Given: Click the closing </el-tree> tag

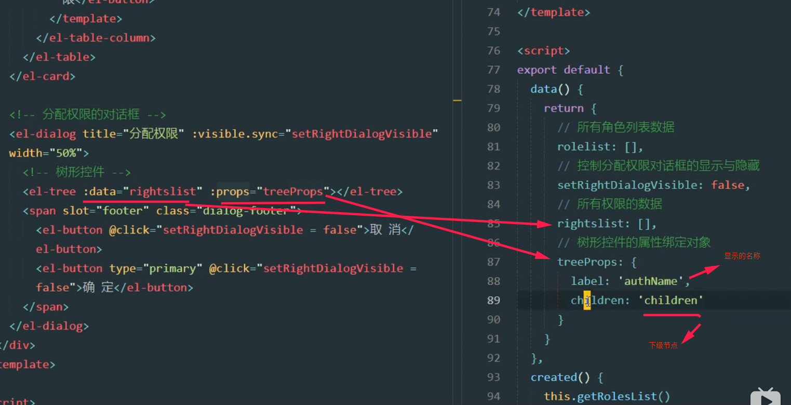Looking at the screenshot, I should tap(370, 191).
